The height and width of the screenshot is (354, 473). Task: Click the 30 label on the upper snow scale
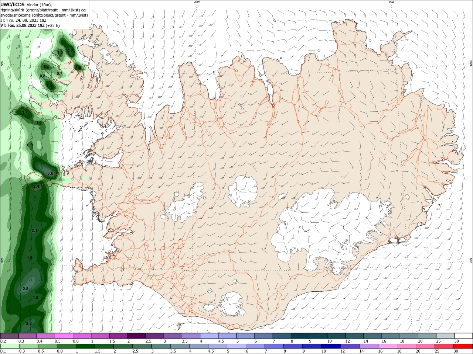tap(456, 341)
